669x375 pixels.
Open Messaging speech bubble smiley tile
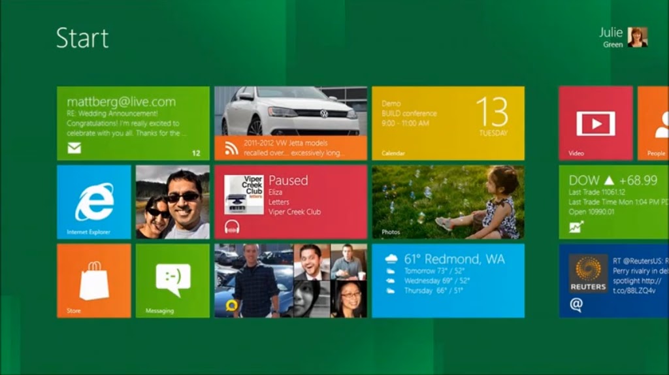tap(172, 281)
